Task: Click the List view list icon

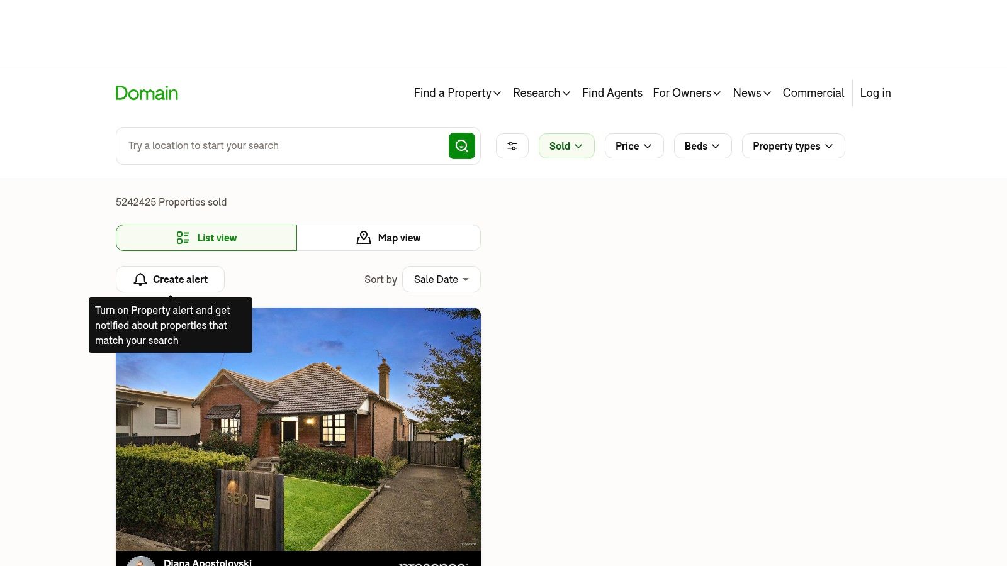Action: coord(183,238)
